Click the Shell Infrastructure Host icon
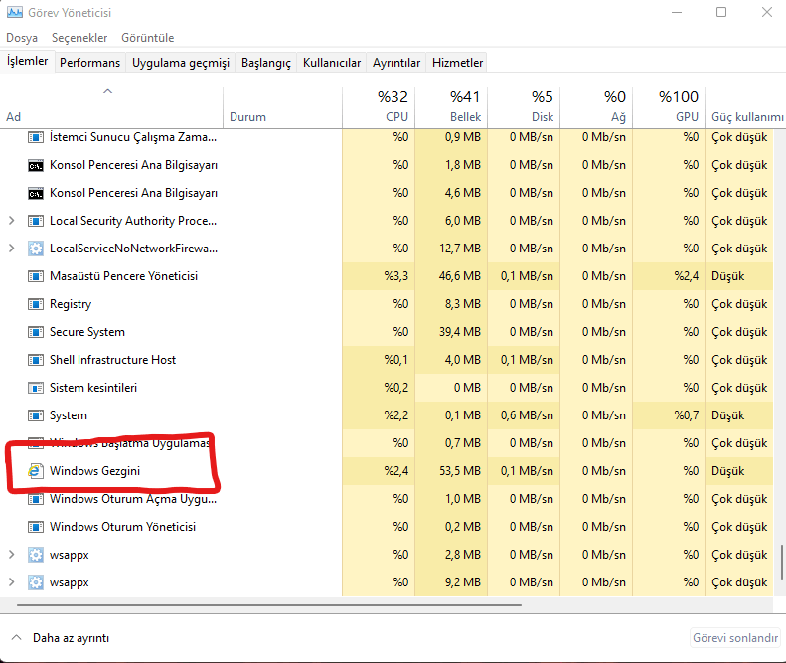Image resolution: width=786 pixels, height=663 pixels. 36,360
